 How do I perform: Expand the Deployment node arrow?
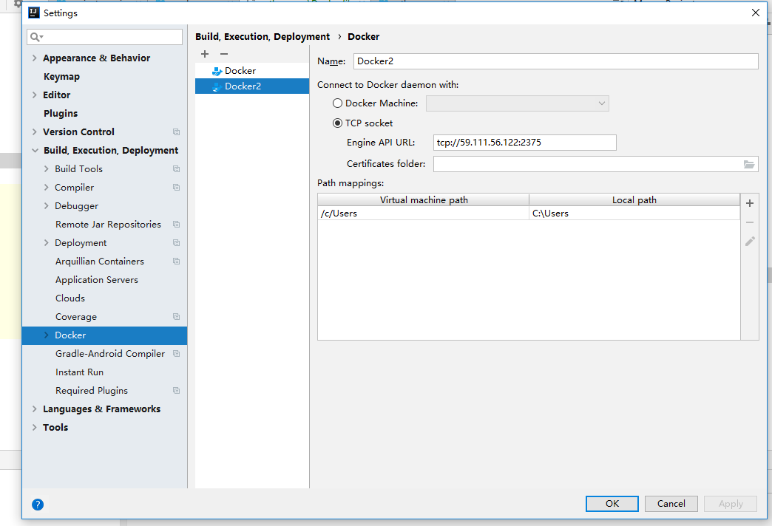point(47,242)
